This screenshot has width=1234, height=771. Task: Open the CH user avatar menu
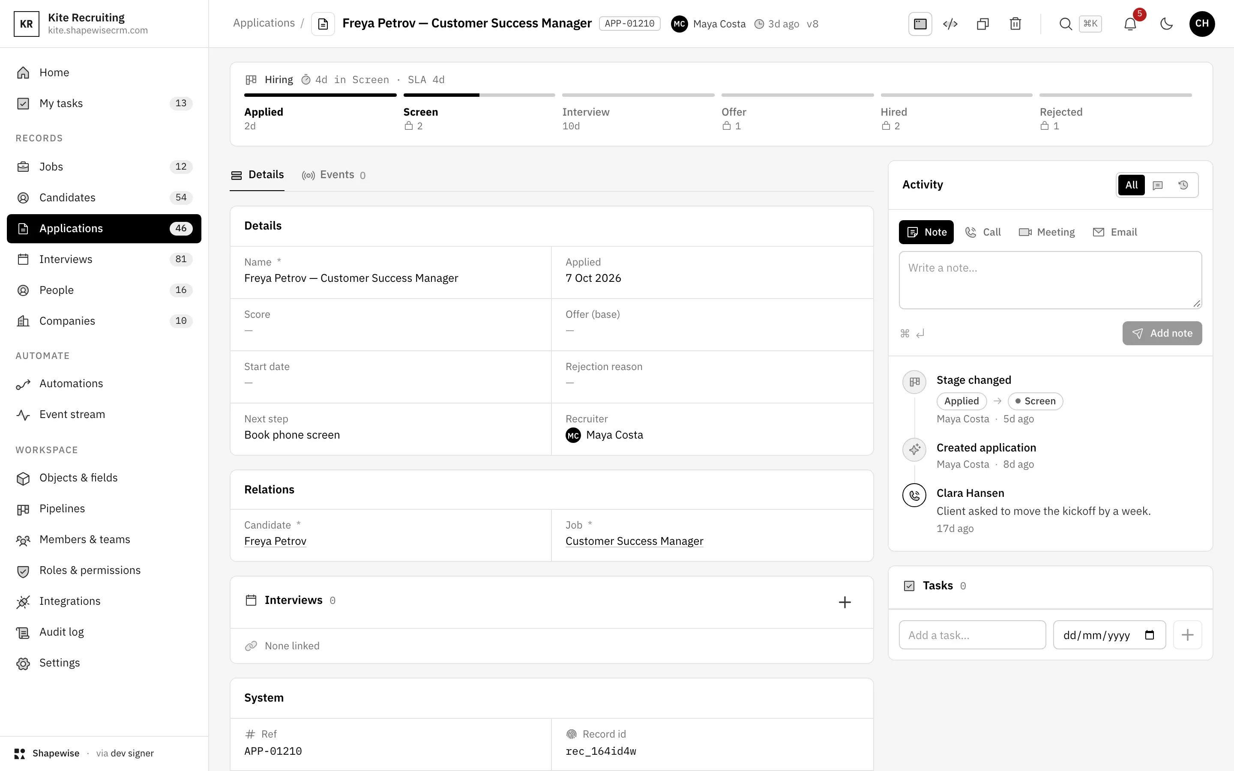[1202, 24]
